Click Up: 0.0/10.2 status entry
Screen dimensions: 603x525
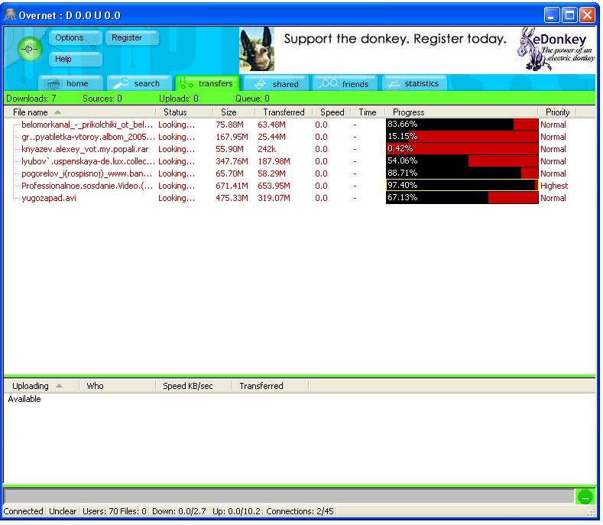236,511
